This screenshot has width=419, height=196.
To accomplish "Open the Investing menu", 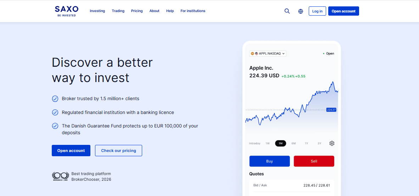I will click(97, 11).
